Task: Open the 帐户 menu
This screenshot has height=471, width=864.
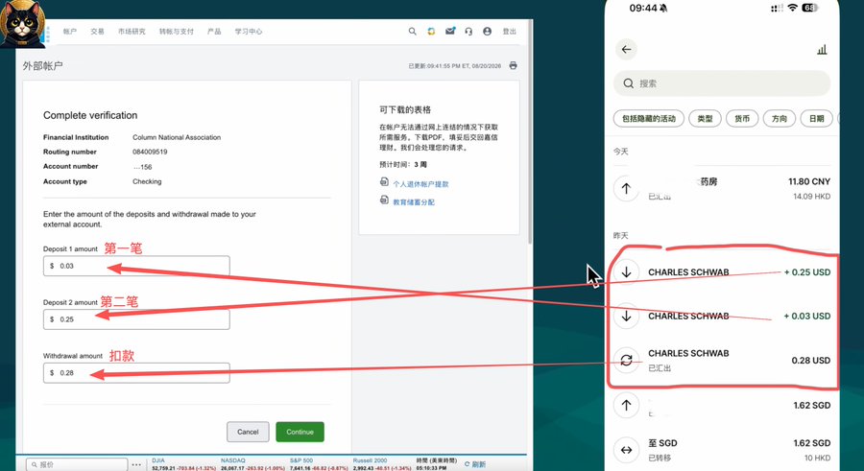Action: point(70,32)
